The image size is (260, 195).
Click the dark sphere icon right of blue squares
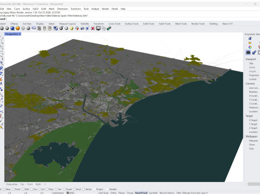[61, 28]
